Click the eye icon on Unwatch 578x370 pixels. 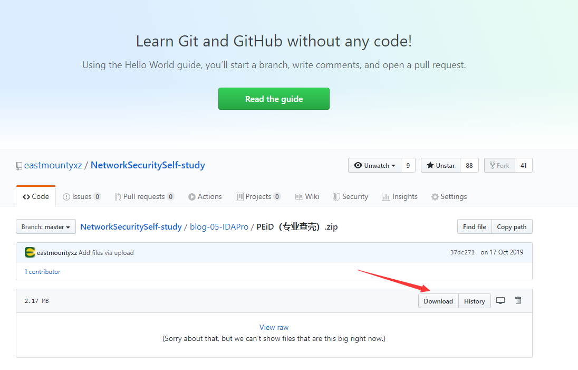(x=358, y=165)
